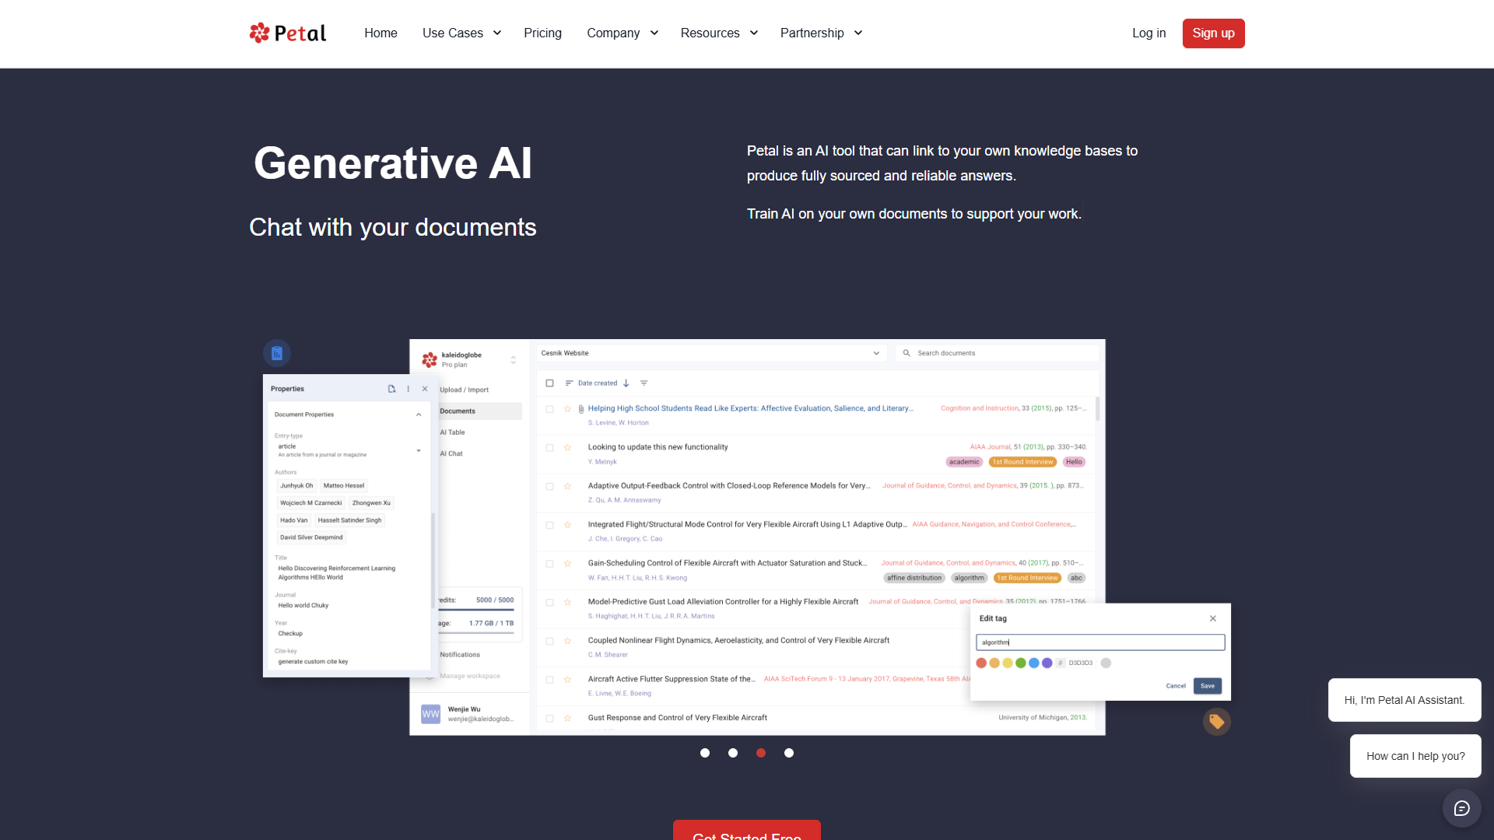Open the Entry-type article dropdown
This screenshot has height=840, width=1494.
419,449
